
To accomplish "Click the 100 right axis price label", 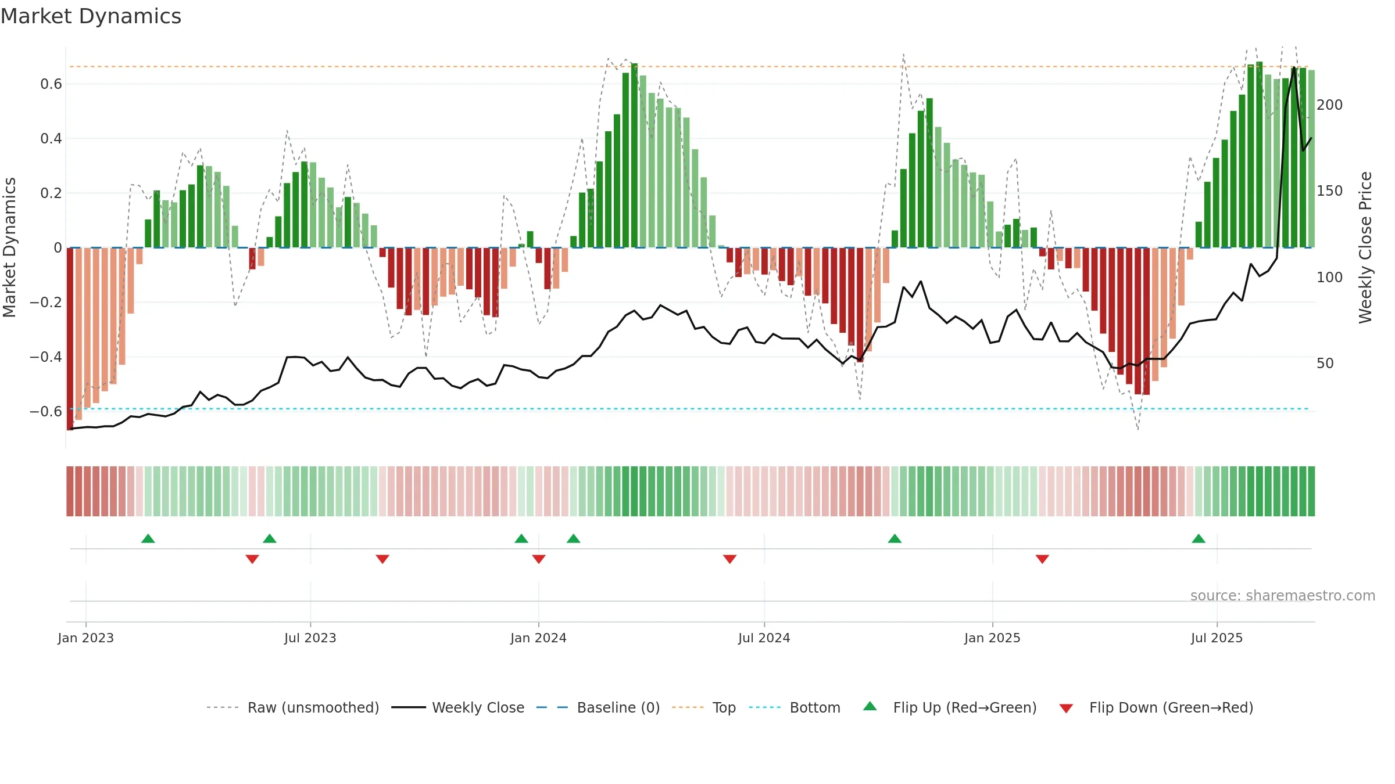I will (1330, 278).
